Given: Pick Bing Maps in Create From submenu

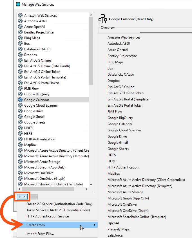Looking at the screenshot, I should tap(115, 62).
